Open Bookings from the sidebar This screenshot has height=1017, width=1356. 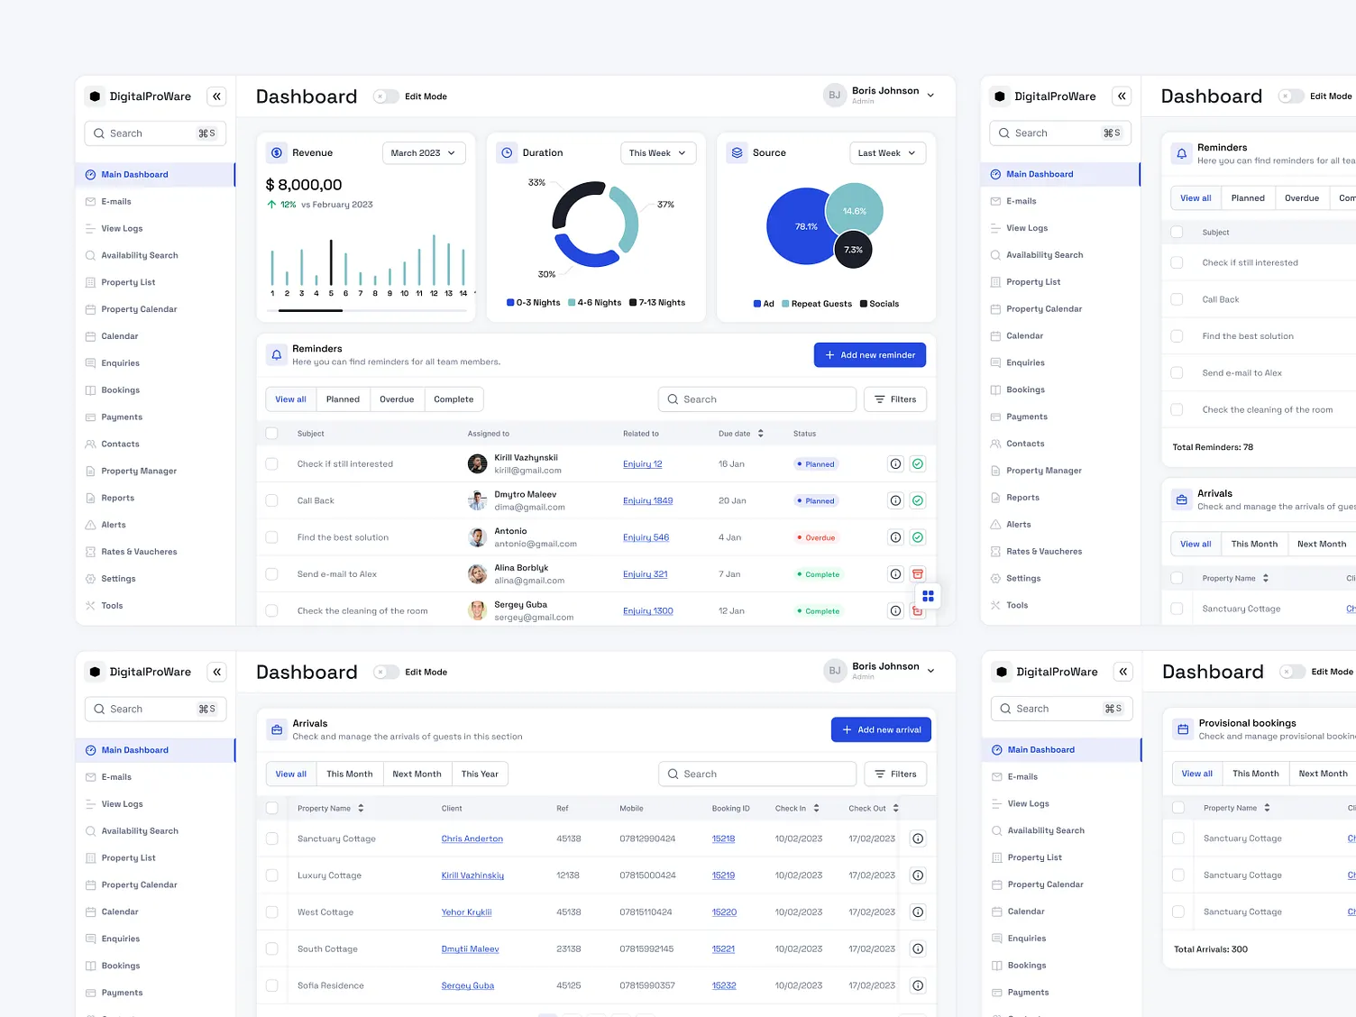pos(120,389)
